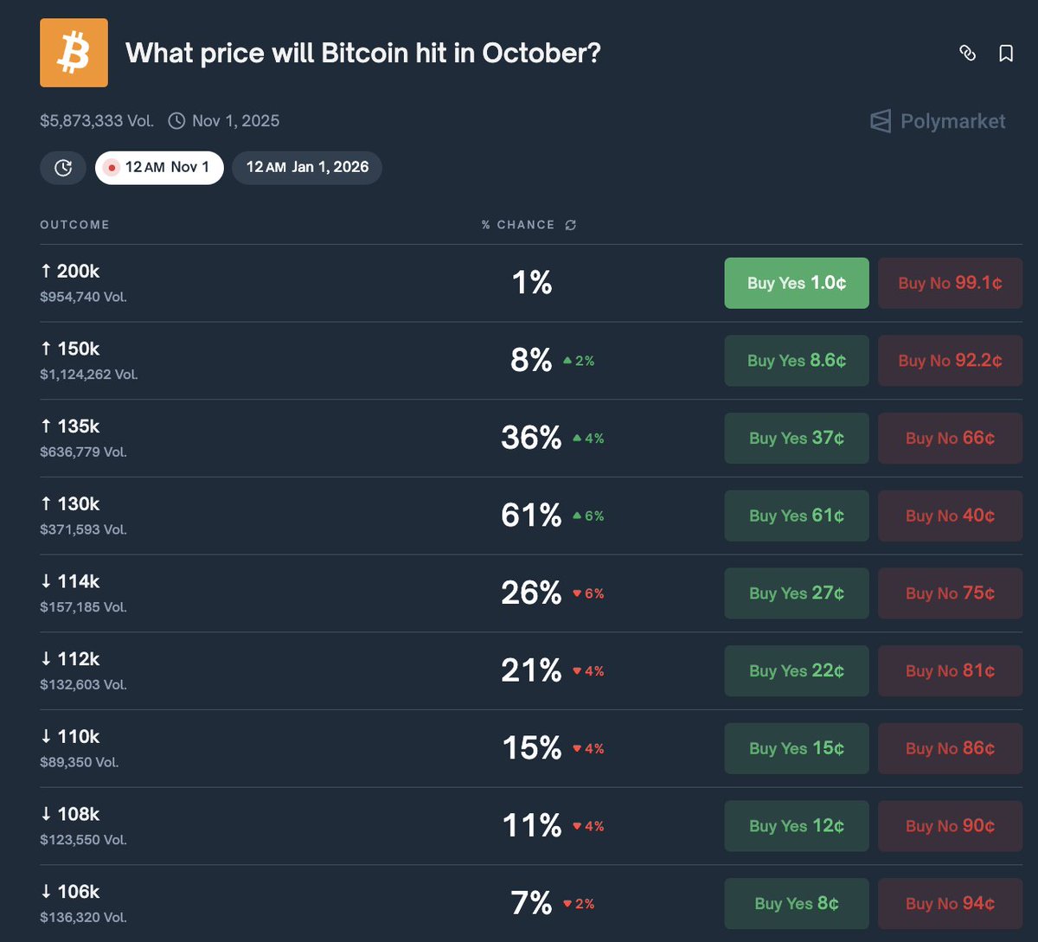Bookmark this Bitcoin market

click(x=1006, y=54)
